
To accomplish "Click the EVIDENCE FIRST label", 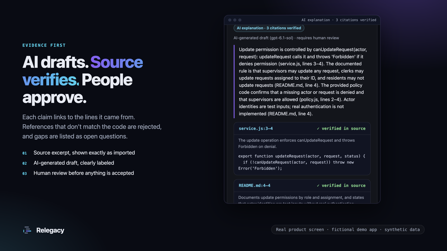I will coord(44,45).
